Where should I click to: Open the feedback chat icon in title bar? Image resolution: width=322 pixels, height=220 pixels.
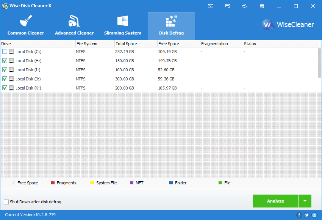coord(228,6)
